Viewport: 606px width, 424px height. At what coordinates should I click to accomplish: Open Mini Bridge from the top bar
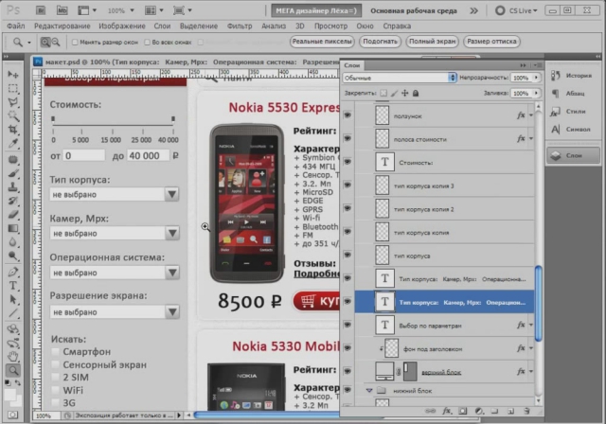coord(62,10)
